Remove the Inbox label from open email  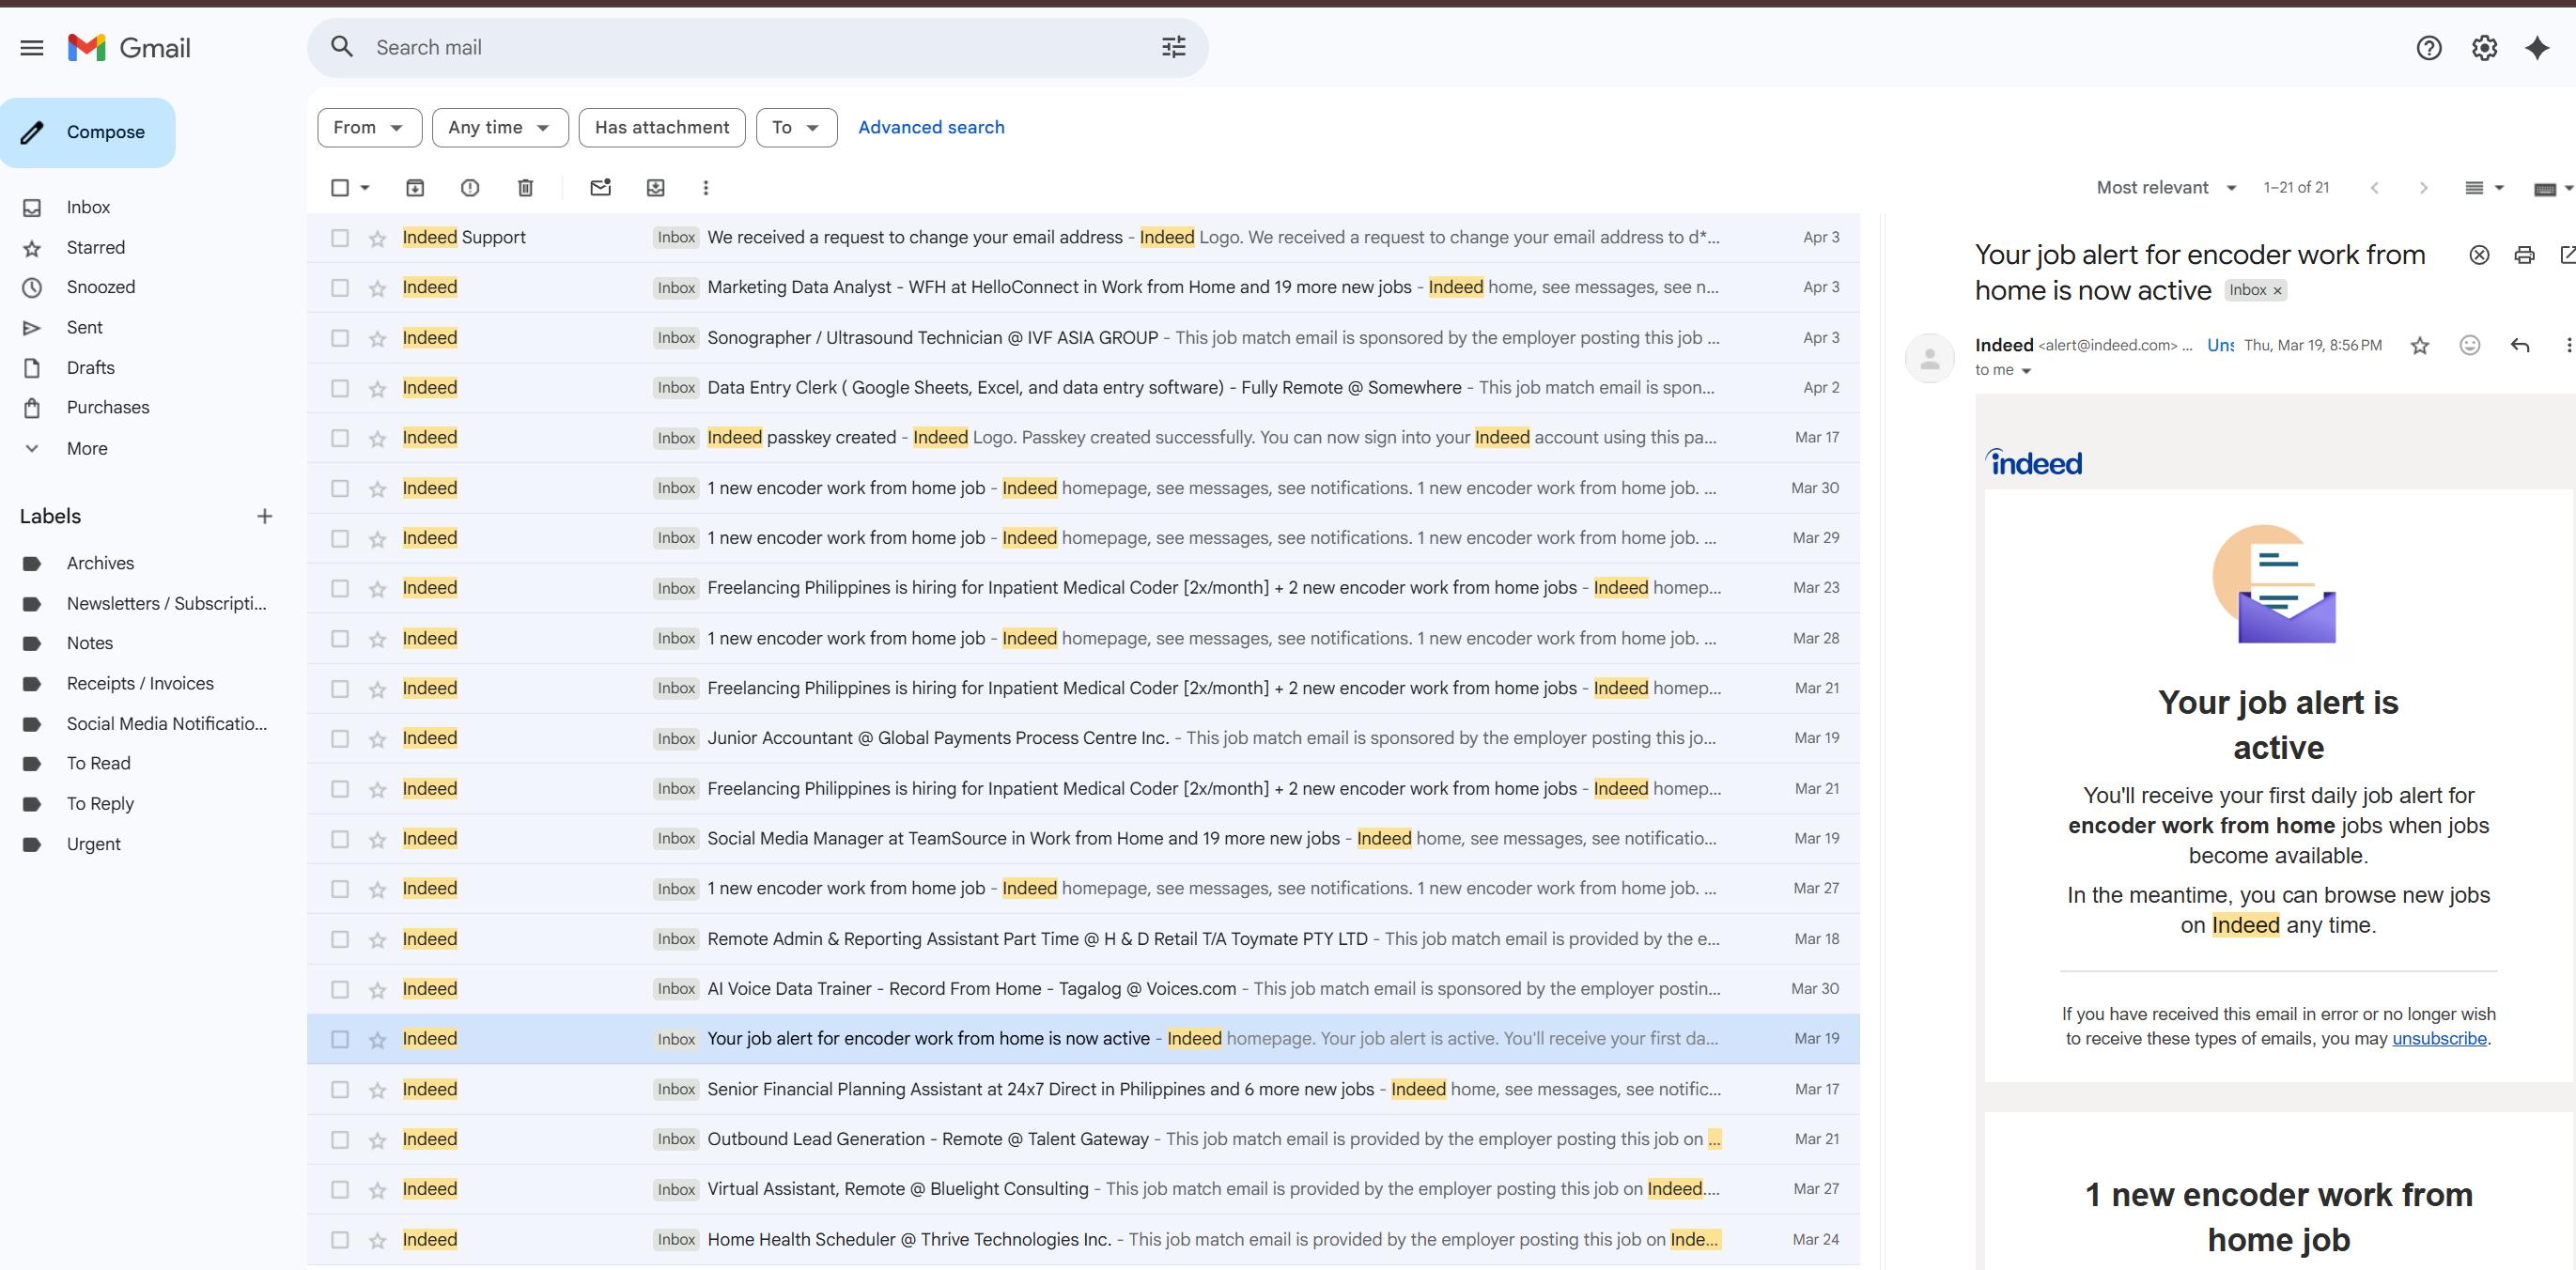(2277, 291)
